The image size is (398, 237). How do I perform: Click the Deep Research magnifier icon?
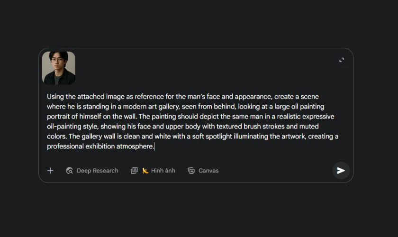(69, 171)
